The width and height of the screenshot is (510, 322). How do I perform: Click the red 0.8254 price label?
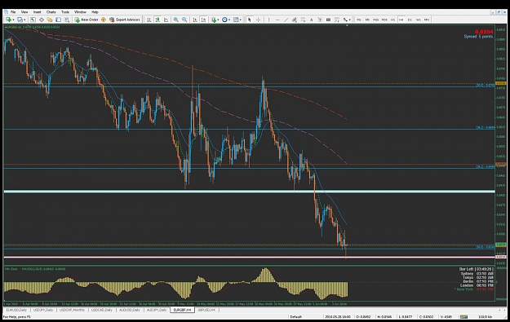click(484, 32)
